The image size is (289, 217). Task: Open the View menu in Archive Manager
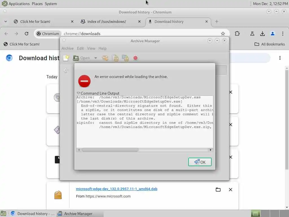coord(91,48)
